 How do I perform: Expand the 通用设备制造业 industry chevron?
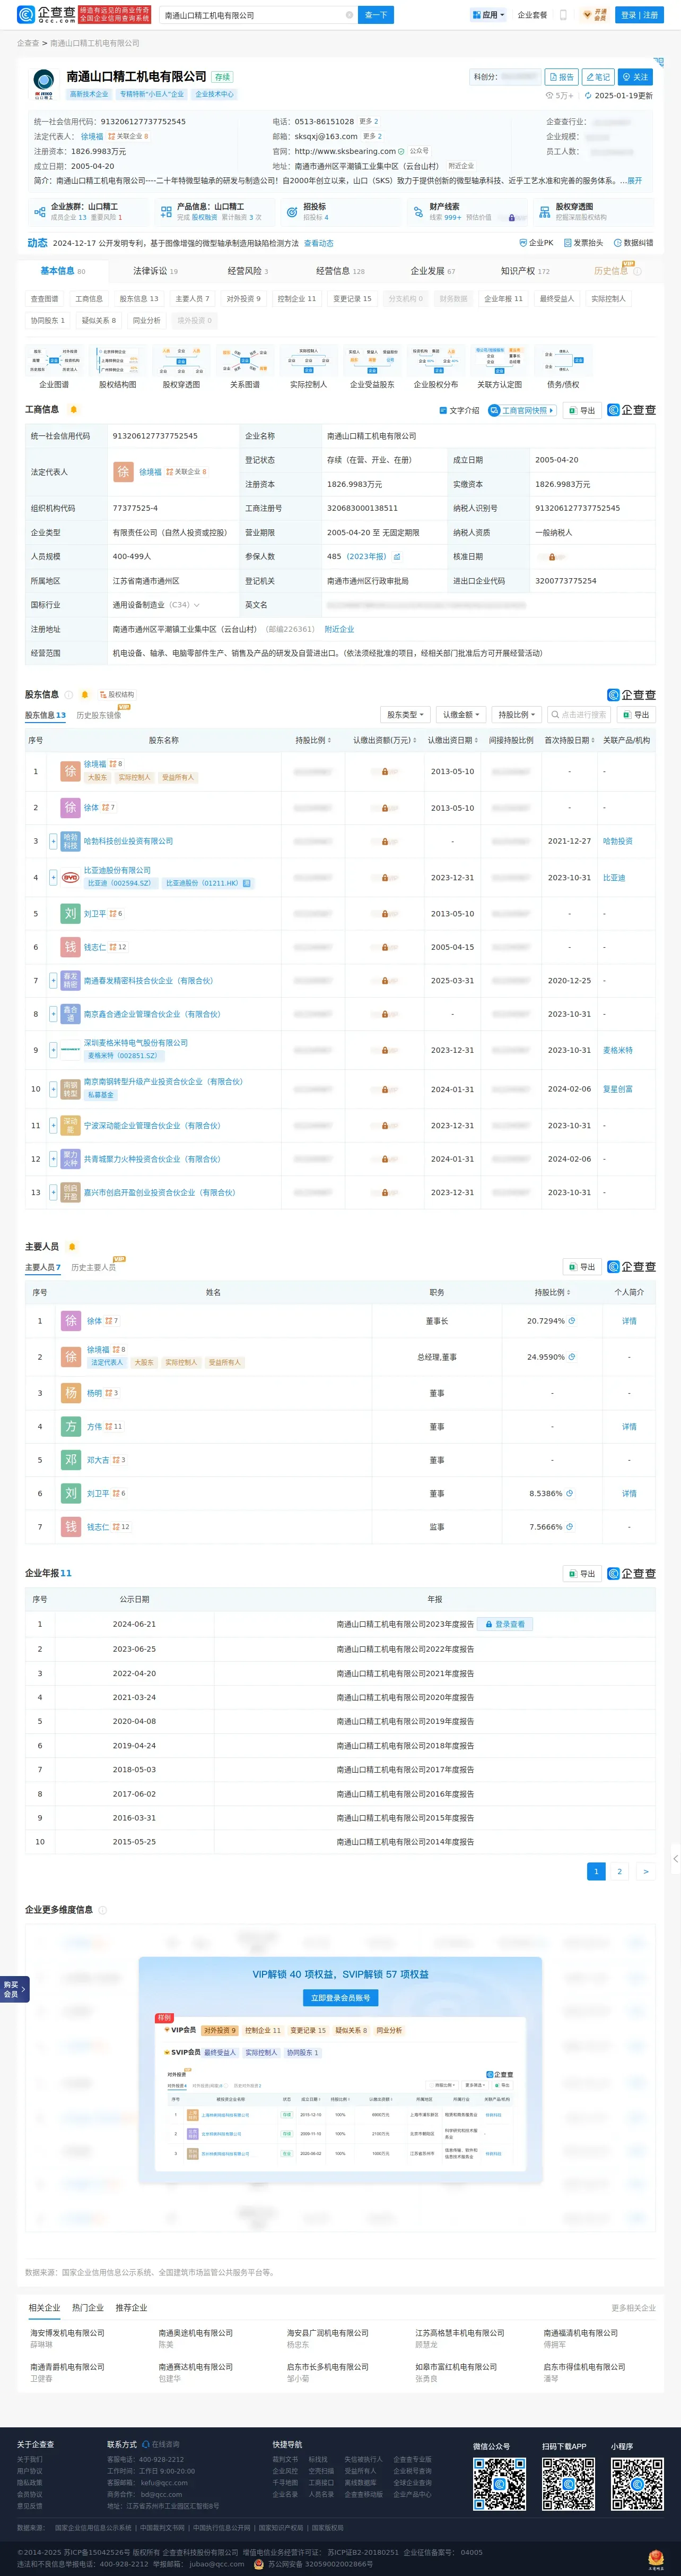[x=196, y=605]
